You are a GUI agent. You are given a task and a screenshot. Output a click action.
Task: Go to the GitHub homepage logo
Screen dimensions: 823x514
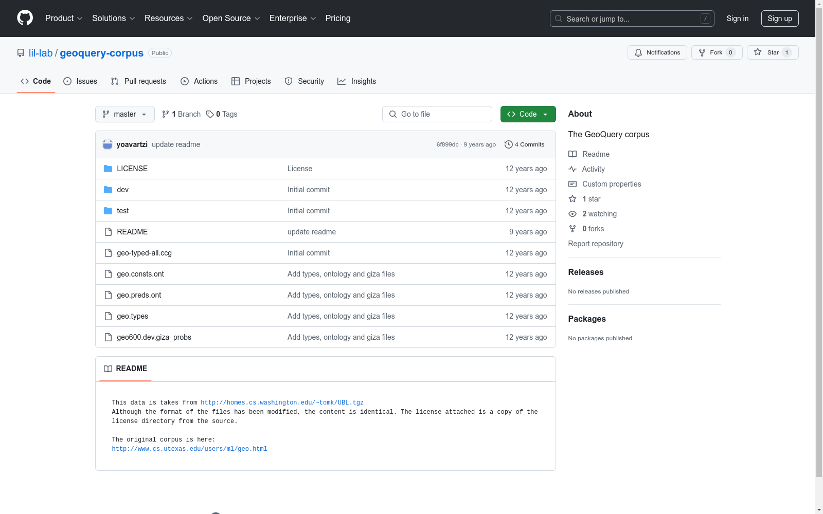(25, 18)
